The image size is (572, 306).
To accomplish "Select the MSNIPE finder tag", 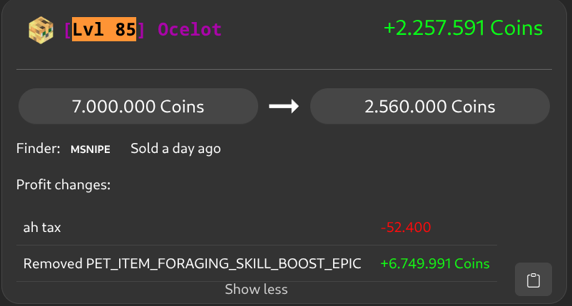I will pos(90,149).
